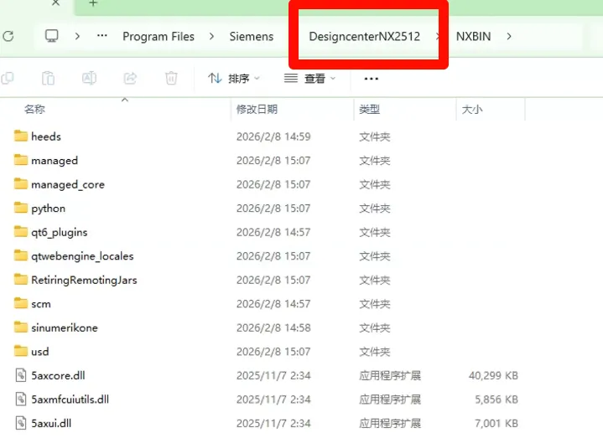603x438 pixels.
Task: Open the DesigncenterNX2512 breadcrumb
Action: pyautogui.click(x=365, y=37)
